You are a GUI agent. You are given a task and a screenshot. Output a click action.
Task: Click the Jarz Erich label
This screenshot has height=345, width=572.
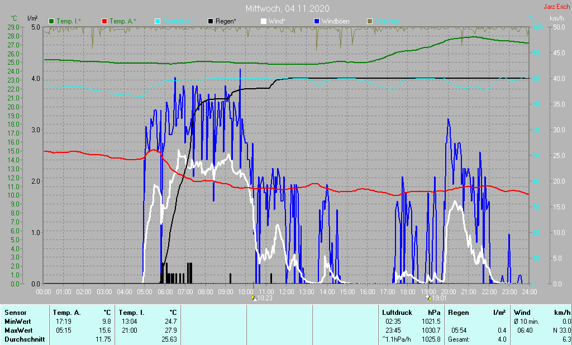coord(556,8)
